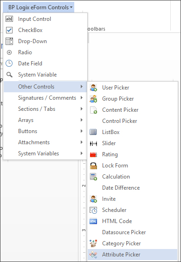Click the Group Picker people icon
The width and height of the screenshot is (181, 262).
coord(93,99)
